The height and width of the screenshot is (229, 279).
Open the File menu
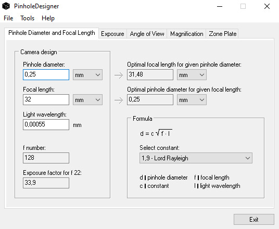point(8,18)
